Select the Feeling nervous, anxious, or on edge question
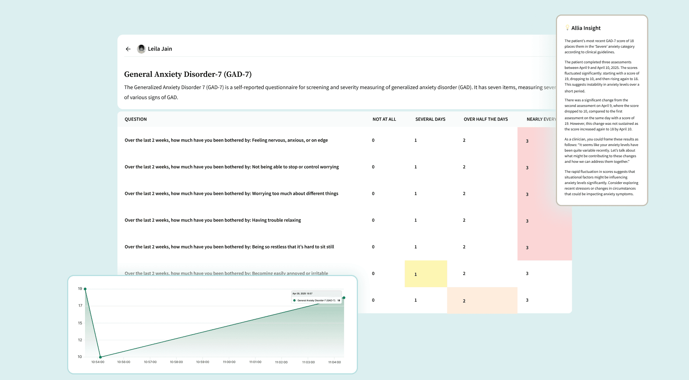The width and height of the screenshot is (689, 380). point(226,140)
